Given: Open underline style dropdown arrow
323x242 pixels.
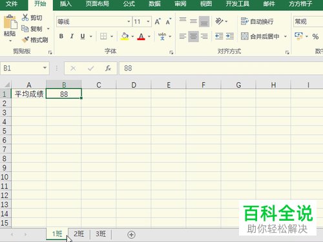Looking at the screenshot, I should (x=91, y=36).
